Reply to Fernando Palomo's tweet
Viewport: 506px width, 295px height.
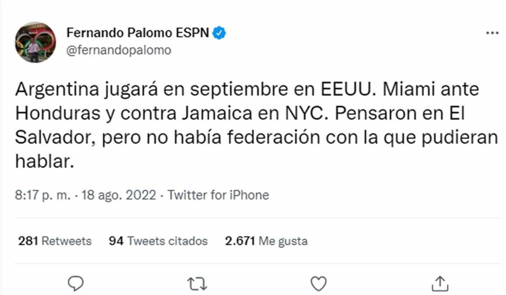pos(75,283)
